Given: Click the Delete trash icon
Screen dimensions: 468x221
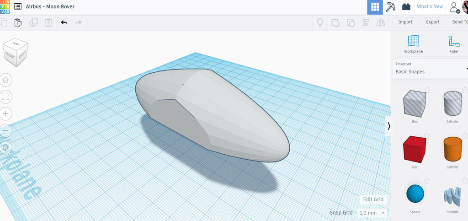Looking at the screenshot, I should [48, 22].
